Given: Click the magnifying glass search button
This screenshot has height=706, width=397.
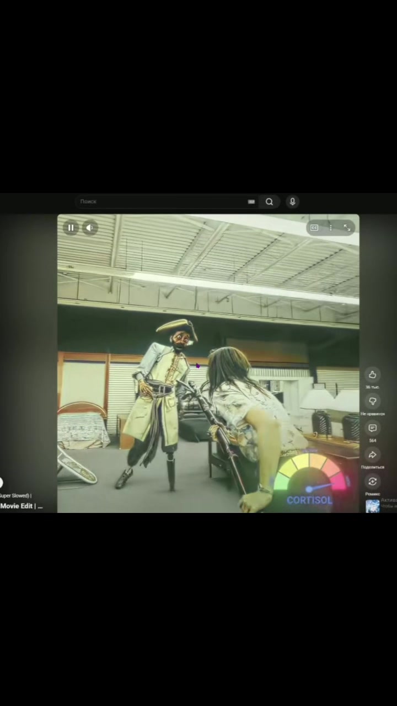Looking at the screenshot, I should pos(269,202).
